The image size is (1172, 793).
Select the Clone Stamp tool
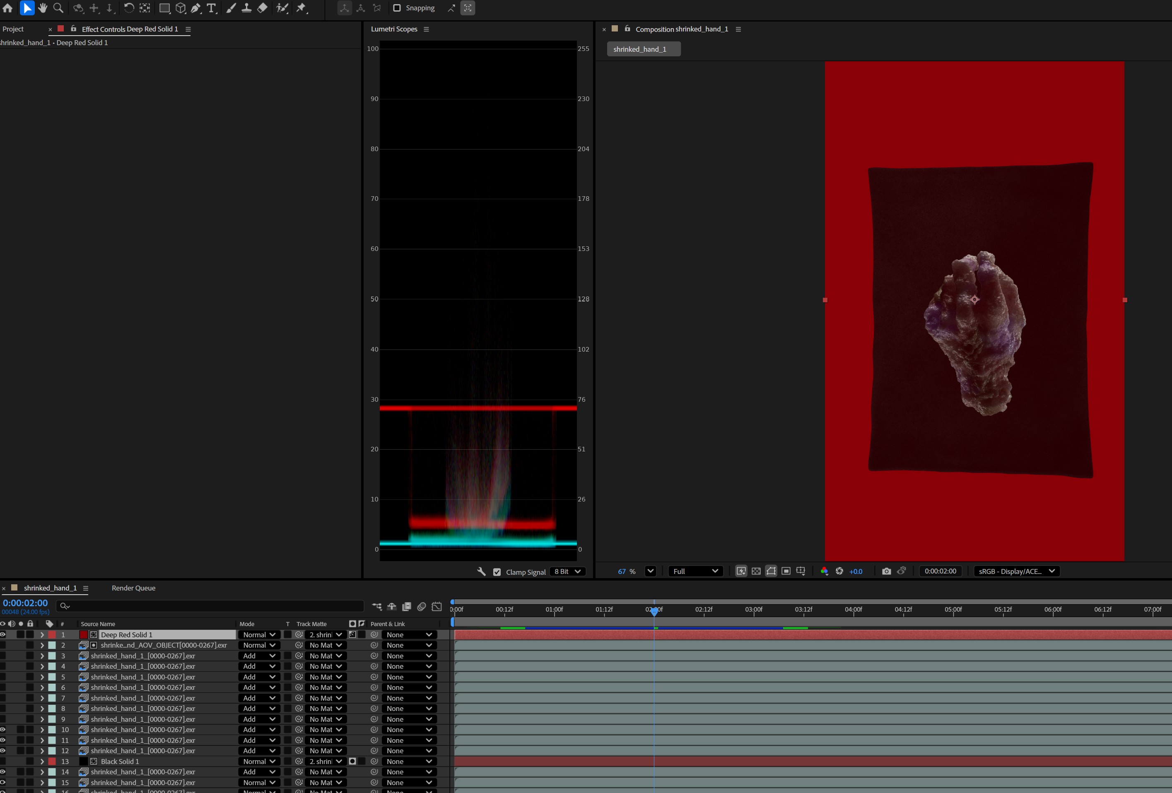(x=246, y=8)
